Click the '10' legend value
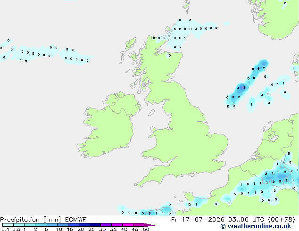299x231 pixels. pyautogui.click(x=59, y=229)
